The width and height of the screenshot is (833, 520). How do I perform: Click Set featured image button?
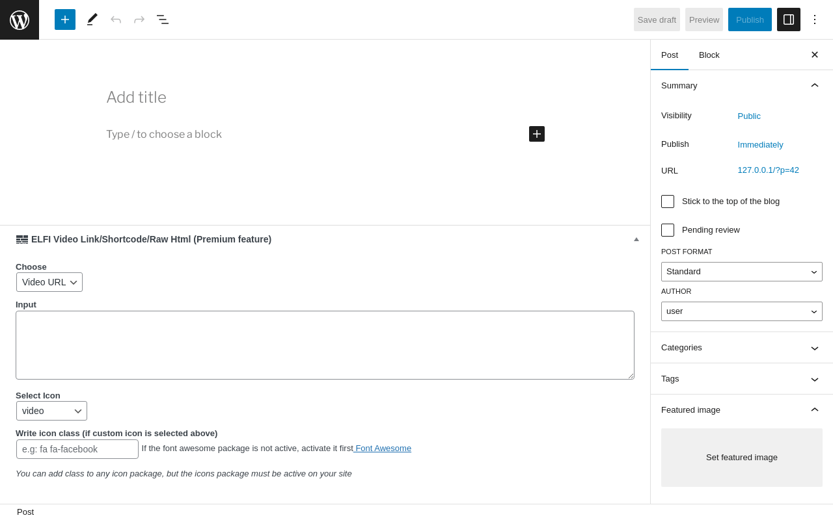click(742, 458)
